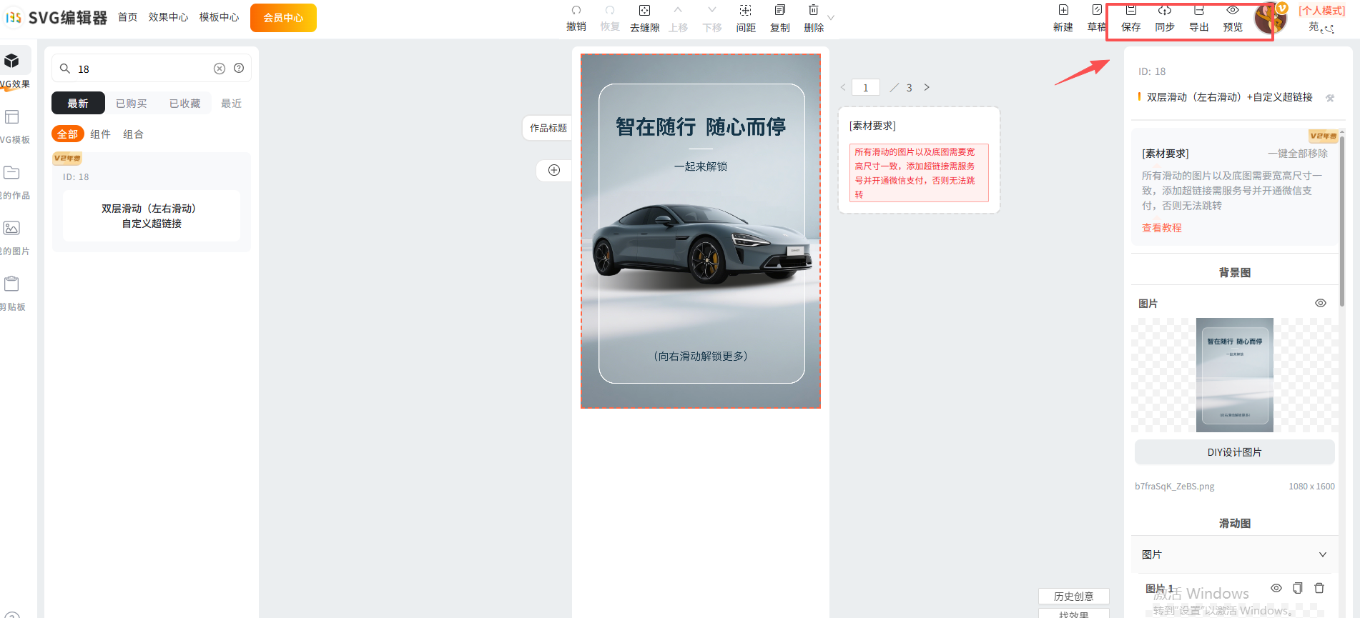Clear the search field with X icon
Screen dimensions: 1360x618
[220, 69]
